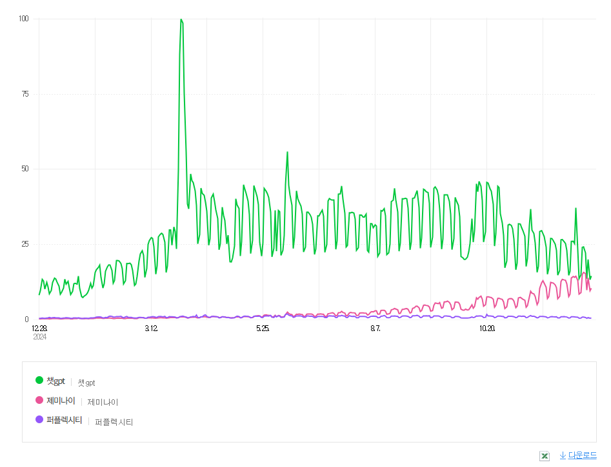The image size is (611, 467).
Task: Click the 8.7. date axis label
Action: coord(375,329)
